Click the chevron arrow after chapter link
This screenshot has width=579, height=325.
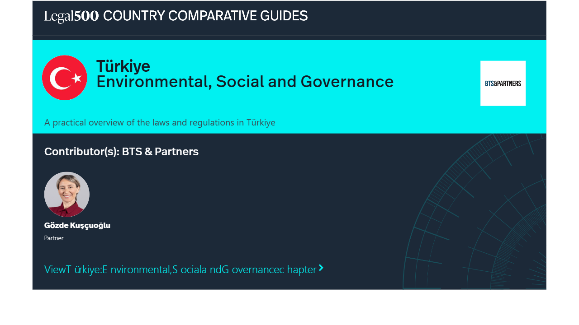(x=321, y=268)
